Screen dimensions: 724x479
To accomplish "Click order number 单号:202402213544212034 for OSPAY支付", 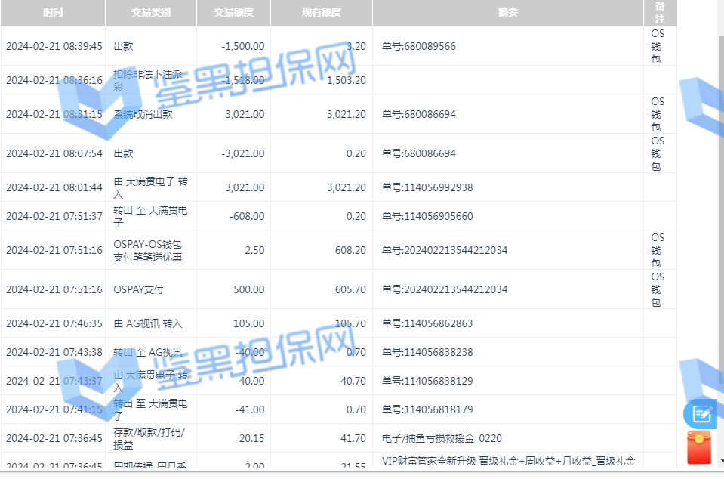I will 445,289.
